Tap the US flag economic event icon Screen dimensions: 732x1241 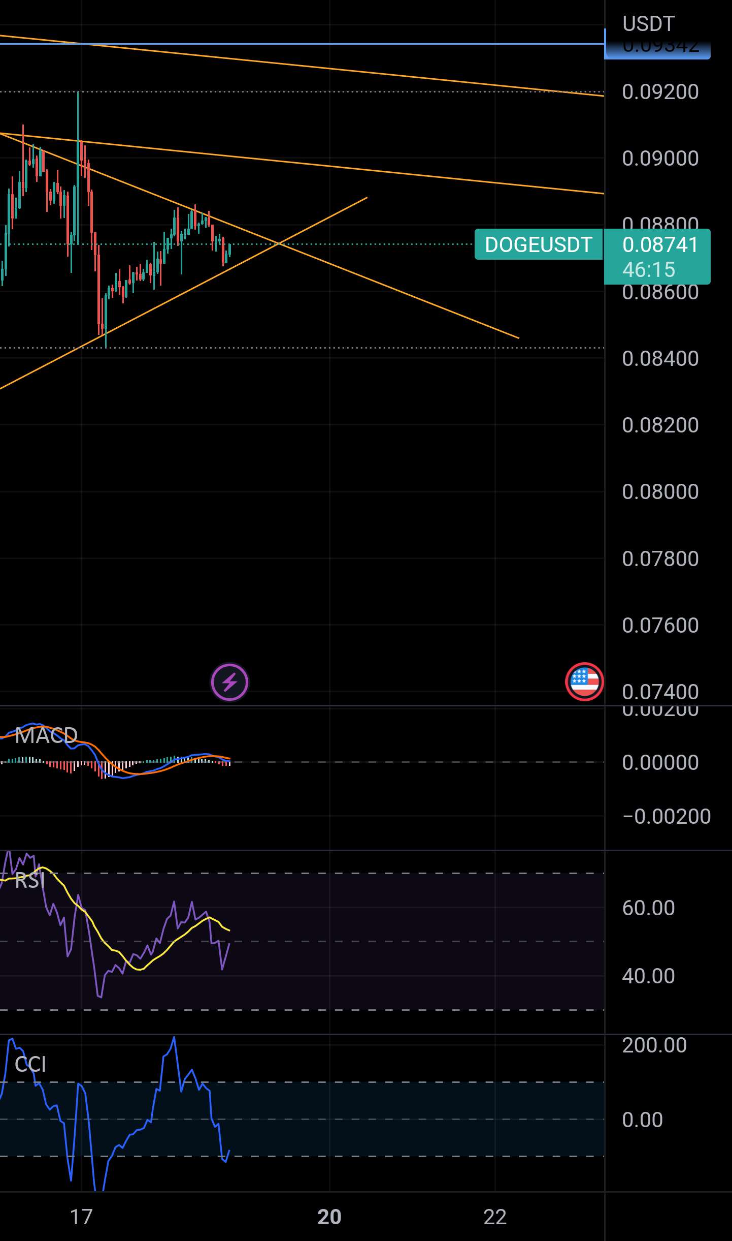584,682
